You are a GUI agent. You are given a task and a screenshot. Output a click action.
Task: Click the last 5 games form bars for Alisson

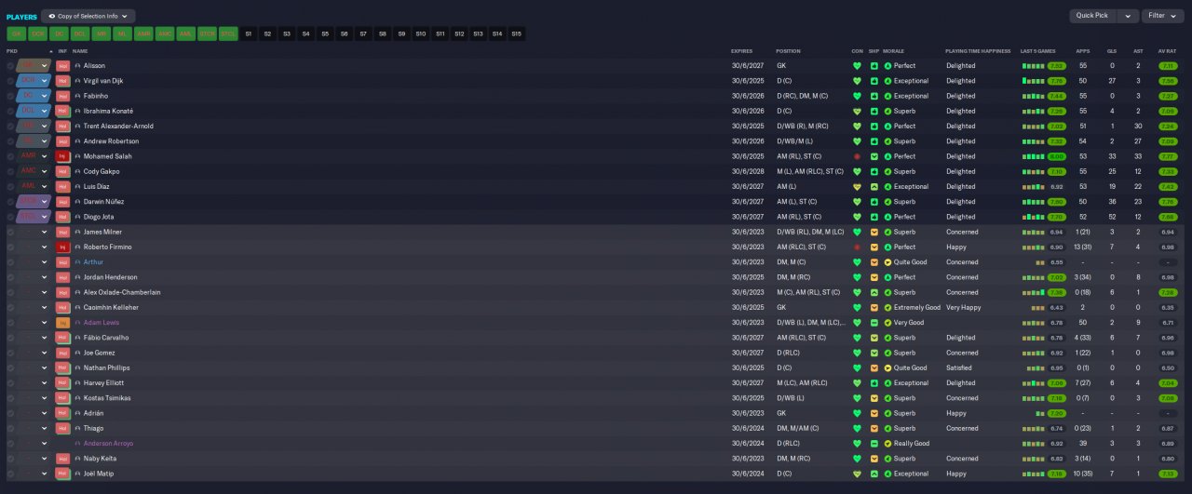pos(1033,66)
